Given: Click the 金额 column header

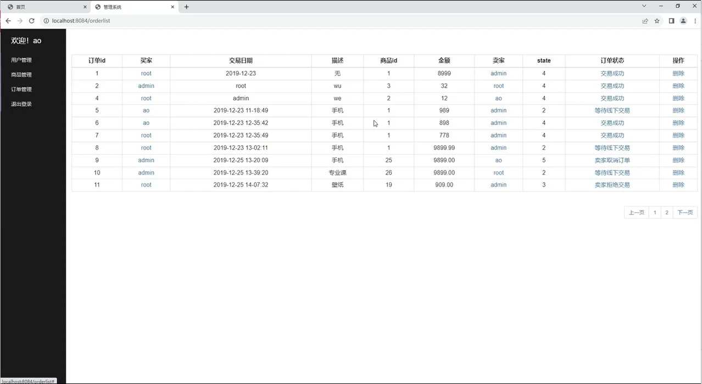Looking at the screenshot, I should pos(444,61).
